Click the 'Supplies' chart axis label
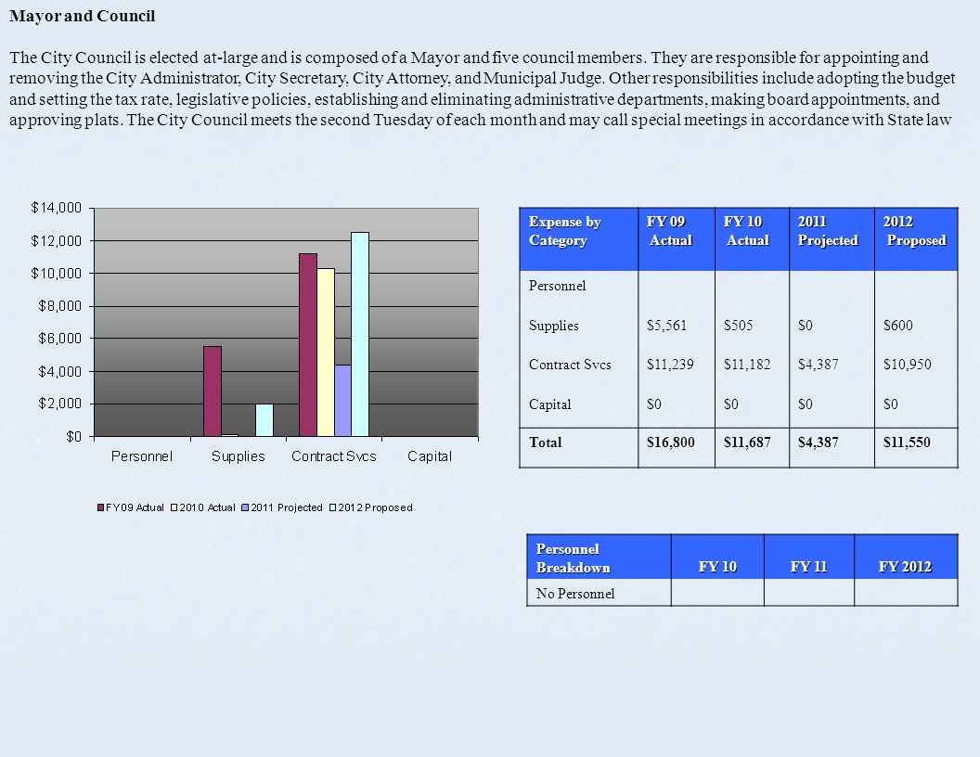Viewport: 980px width, 757px height. coord(239,456)
